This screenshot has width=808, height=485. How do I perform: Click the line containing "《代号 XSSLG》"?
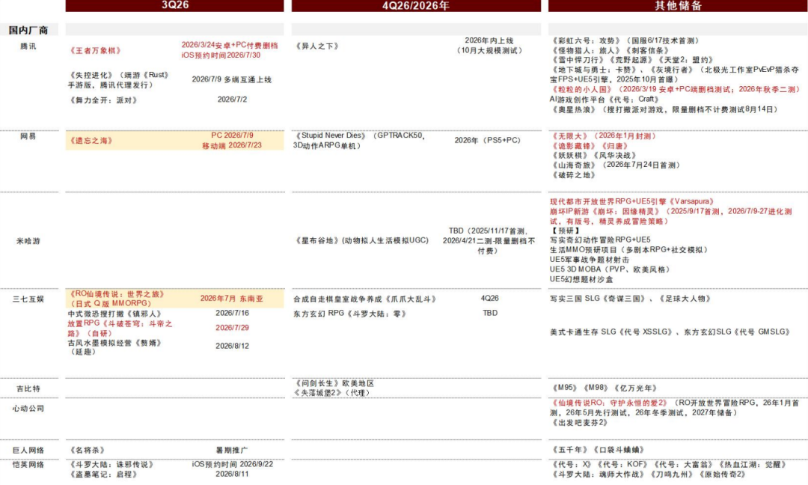pyautogui.click(x=670, y=332)
